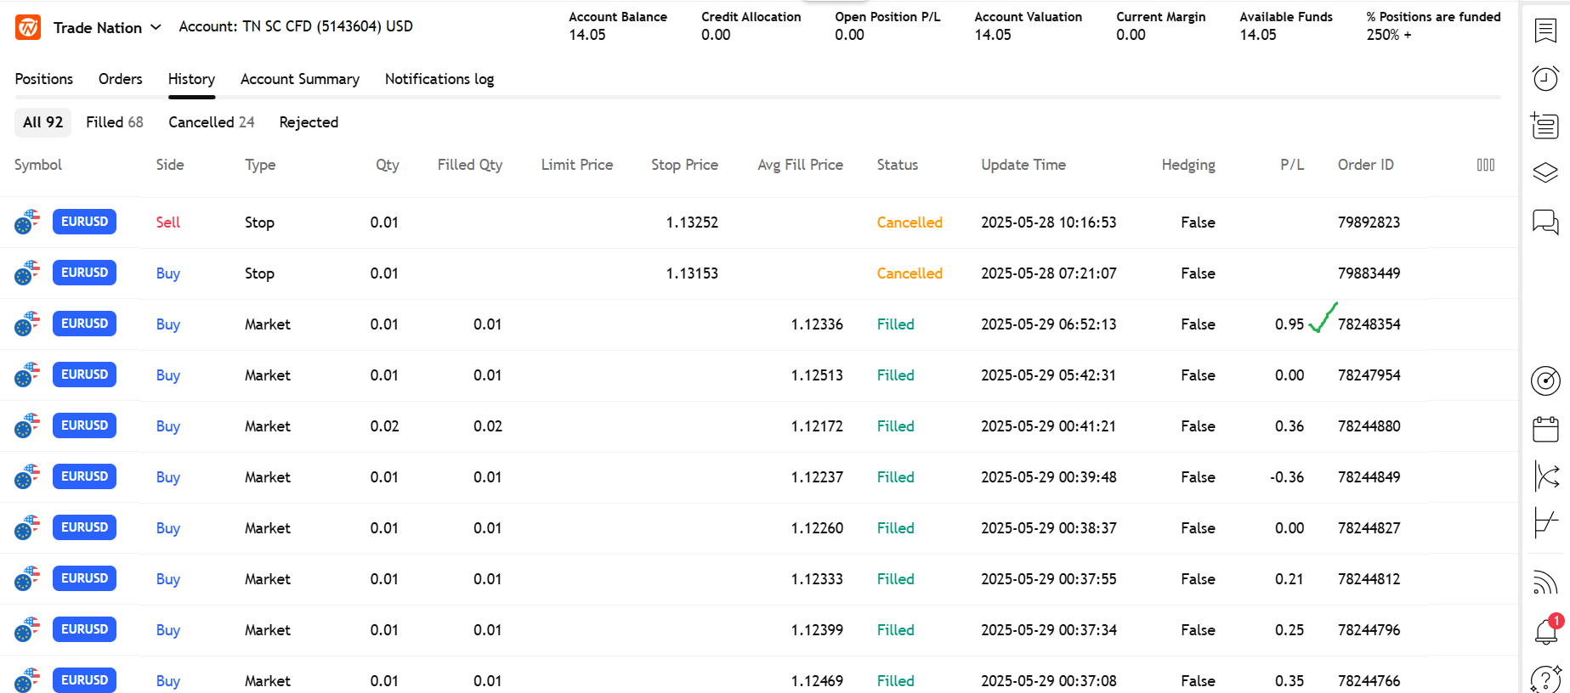Switch to the Positions tab
The image size is (1570, 693).
coord(44,79)
